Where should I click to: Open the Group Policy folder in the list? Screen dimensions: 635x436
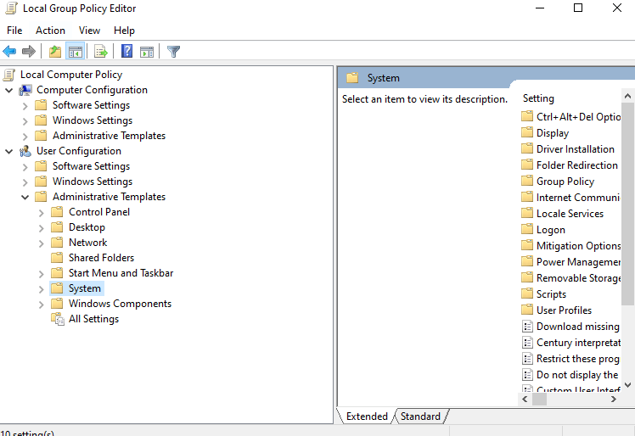565,182
